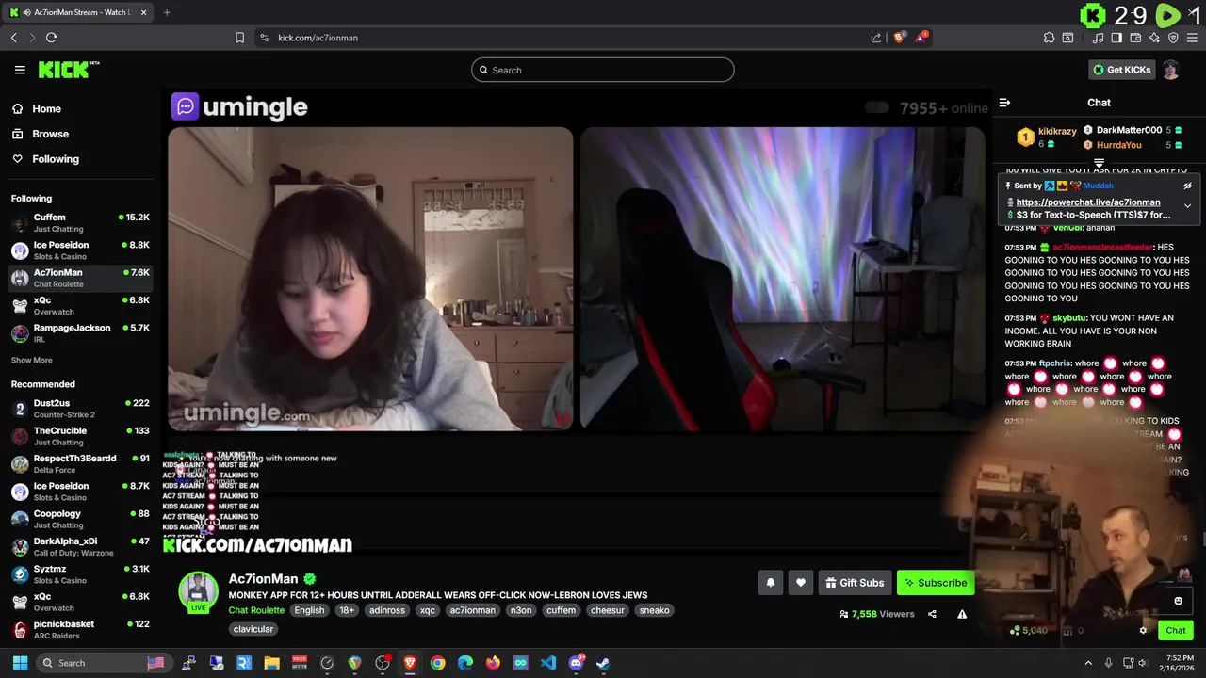Open Brave Wallet icon in toolbar

click(x=1135, y=38)
